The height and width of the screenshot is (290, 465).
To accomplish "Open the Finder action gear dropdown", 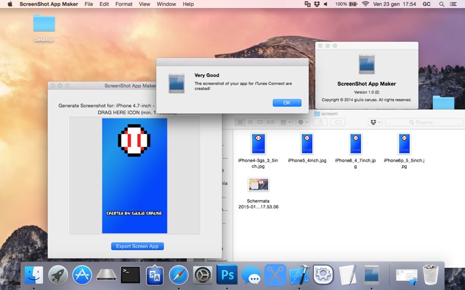I will pos(303,122).
